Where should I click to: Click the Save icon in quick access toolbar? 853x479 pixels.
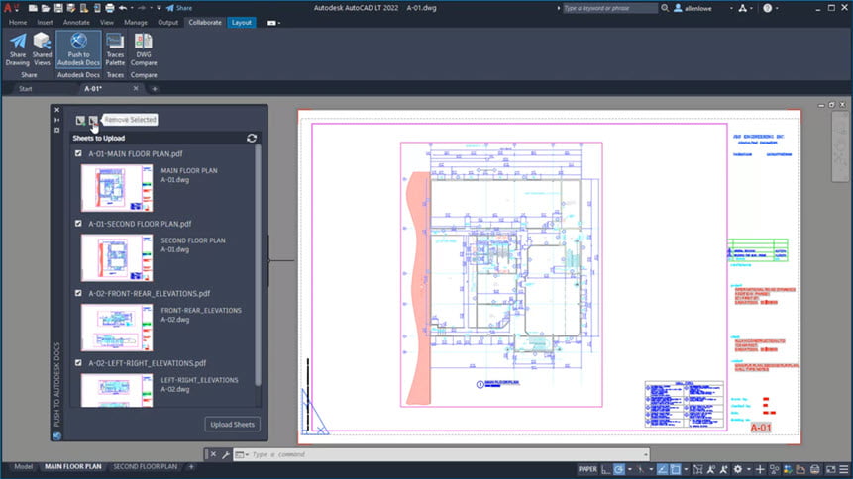pos(58,8)
